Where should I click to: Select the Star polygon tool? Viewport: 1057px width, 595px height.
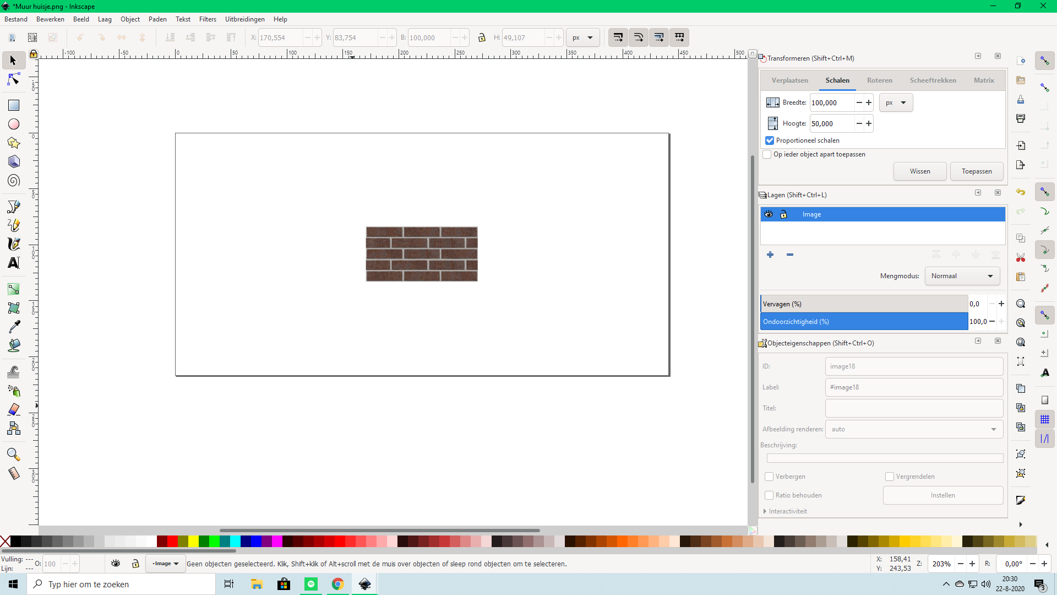click(x=14, y=143)
